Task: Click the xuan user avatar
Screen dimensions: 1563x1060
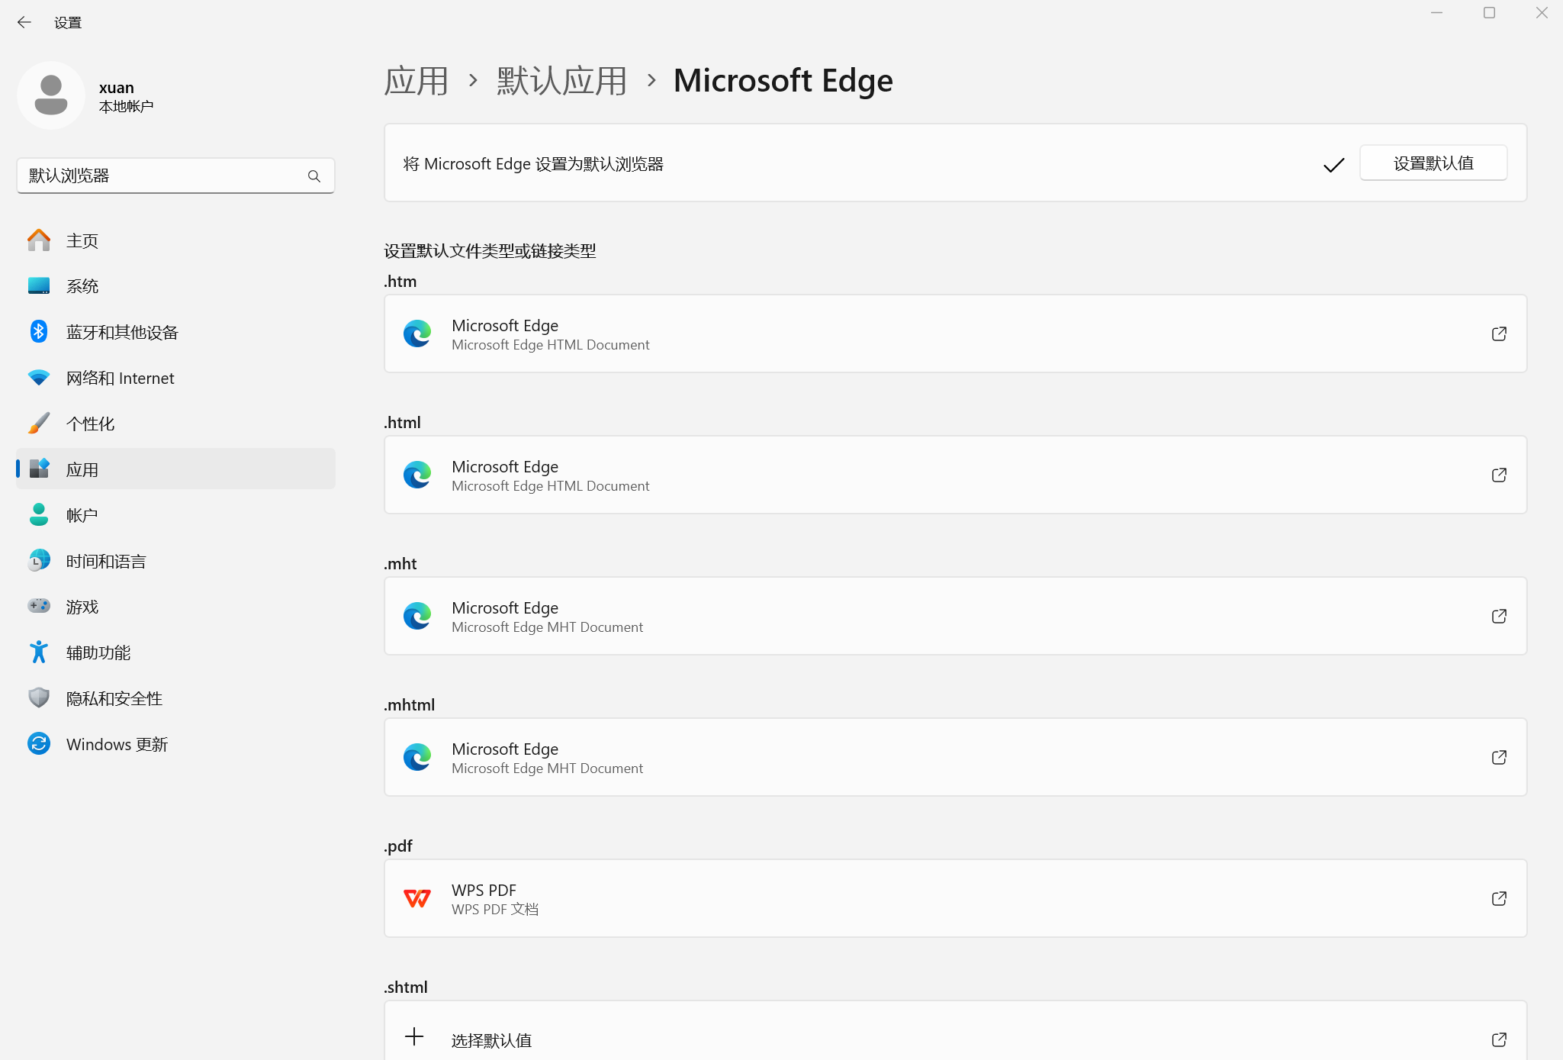Action: (51, 95)
